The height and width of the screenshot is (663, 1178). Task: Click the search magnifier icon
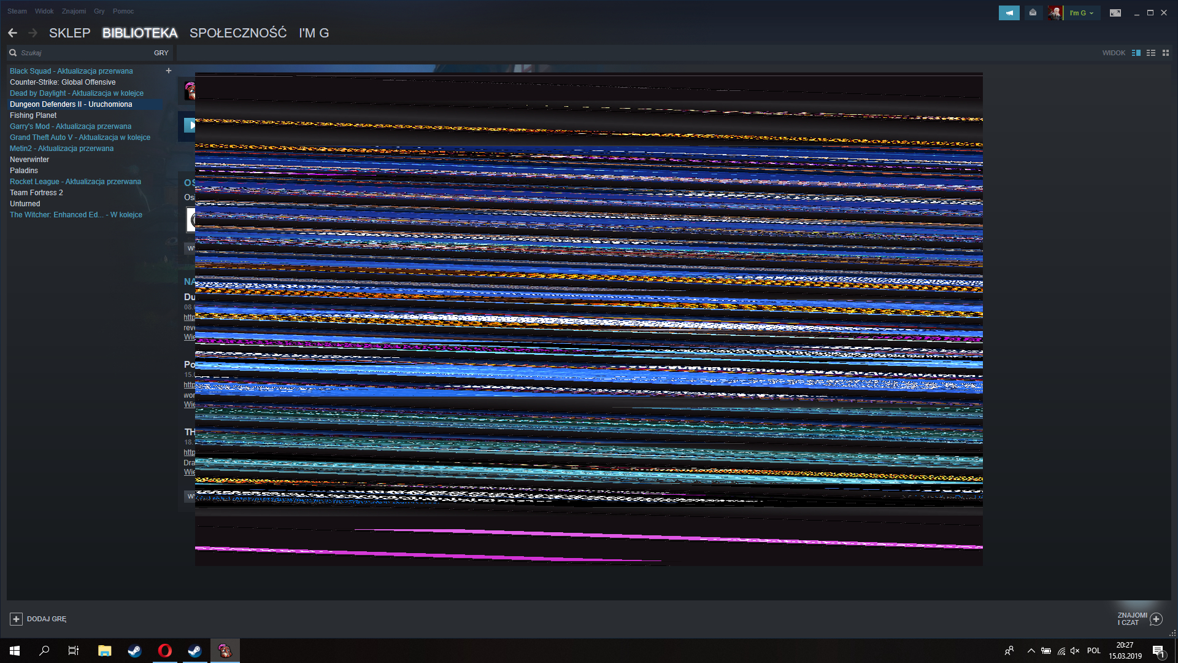point(13,53)
